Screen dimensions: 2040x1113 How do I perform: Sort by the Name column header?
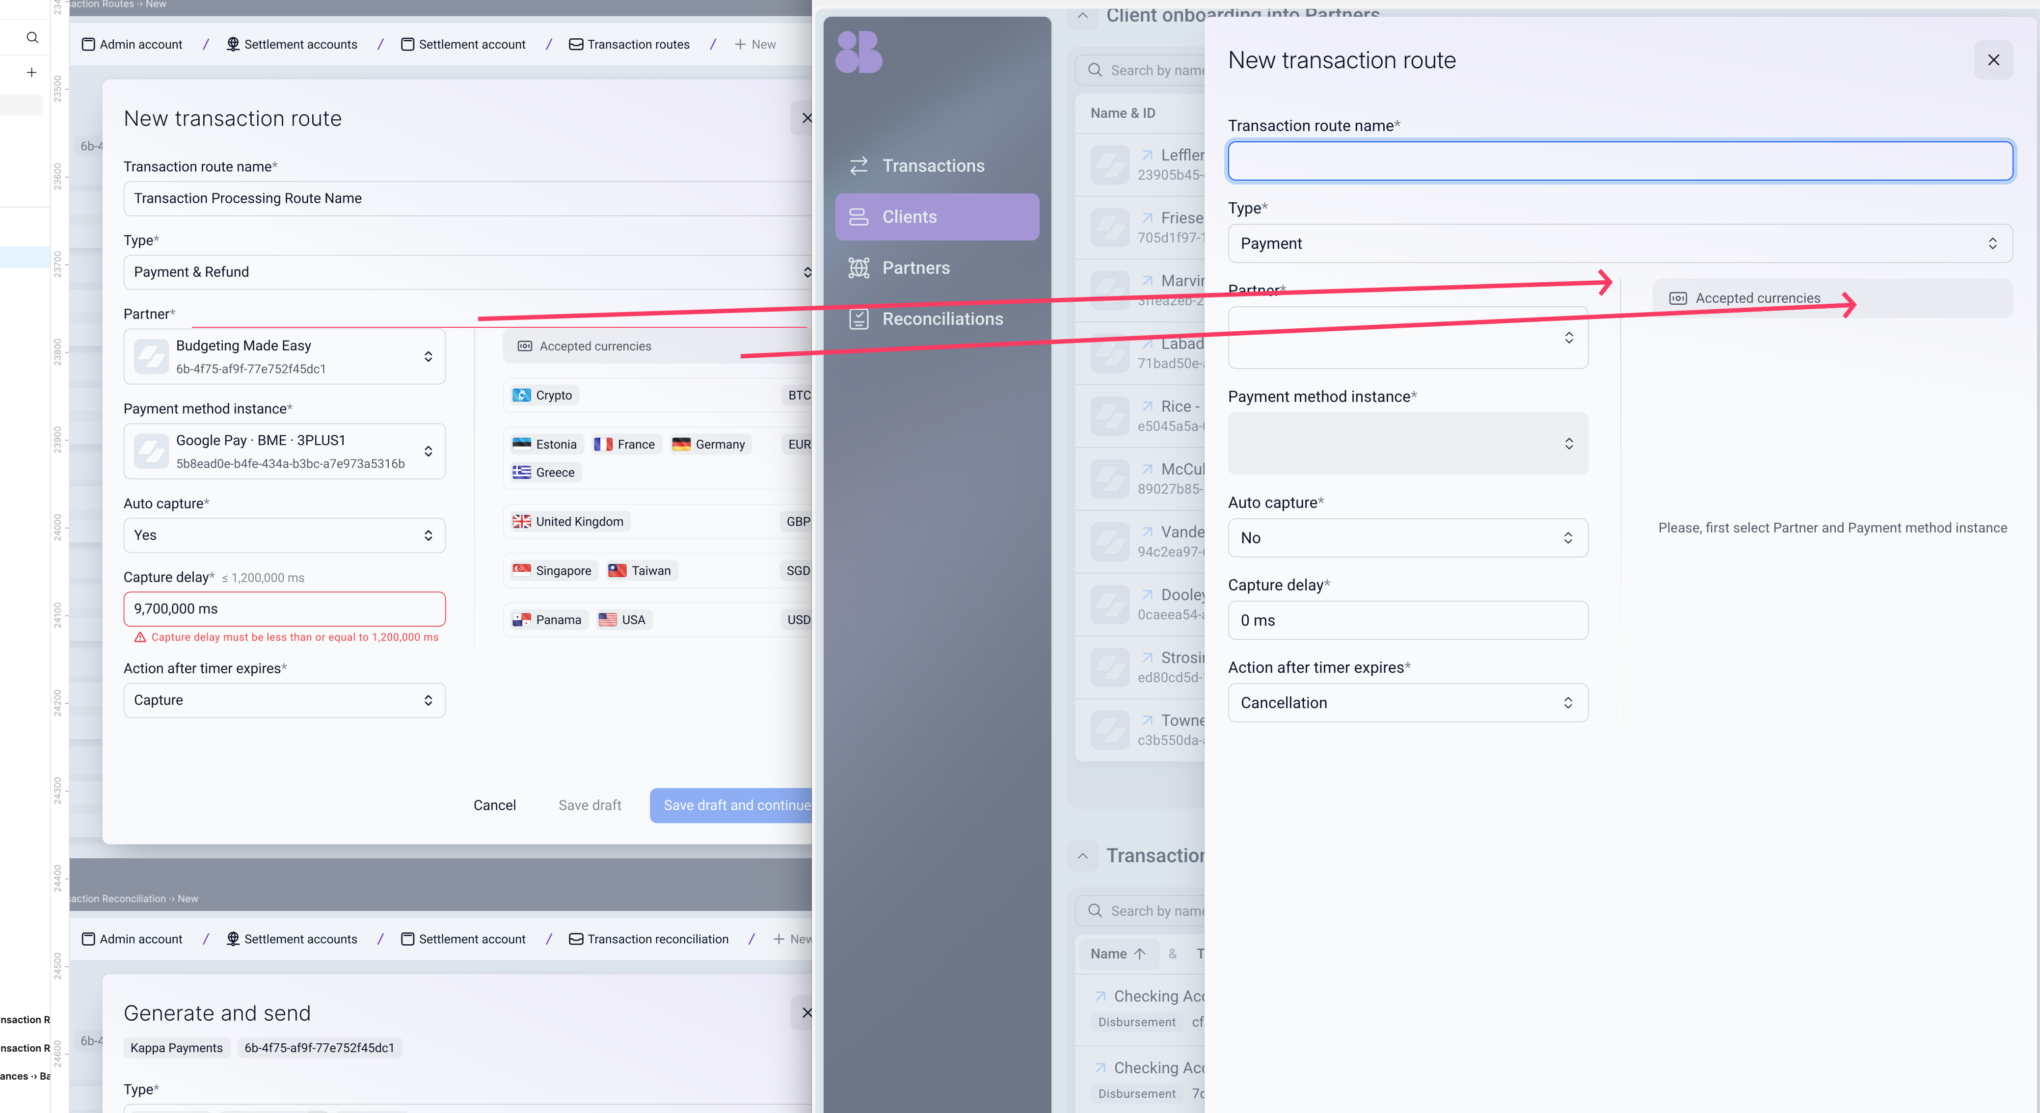tap(1117, 954)
